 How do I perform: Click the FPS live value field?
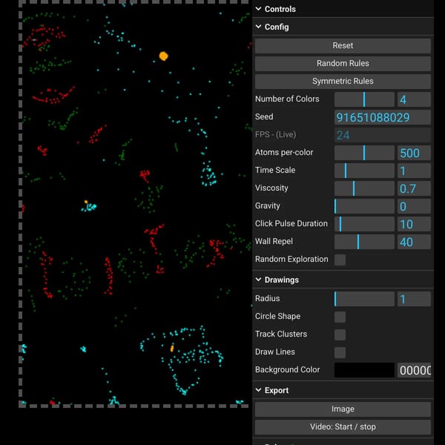tap(382, 135)
